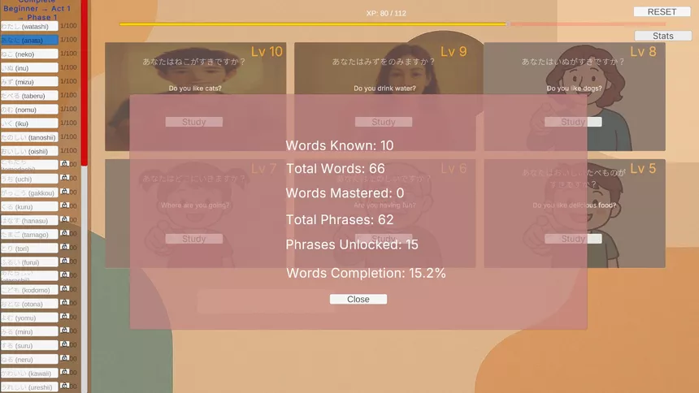
Task: Click the lock icon next to otona
Action: (65, 302)
